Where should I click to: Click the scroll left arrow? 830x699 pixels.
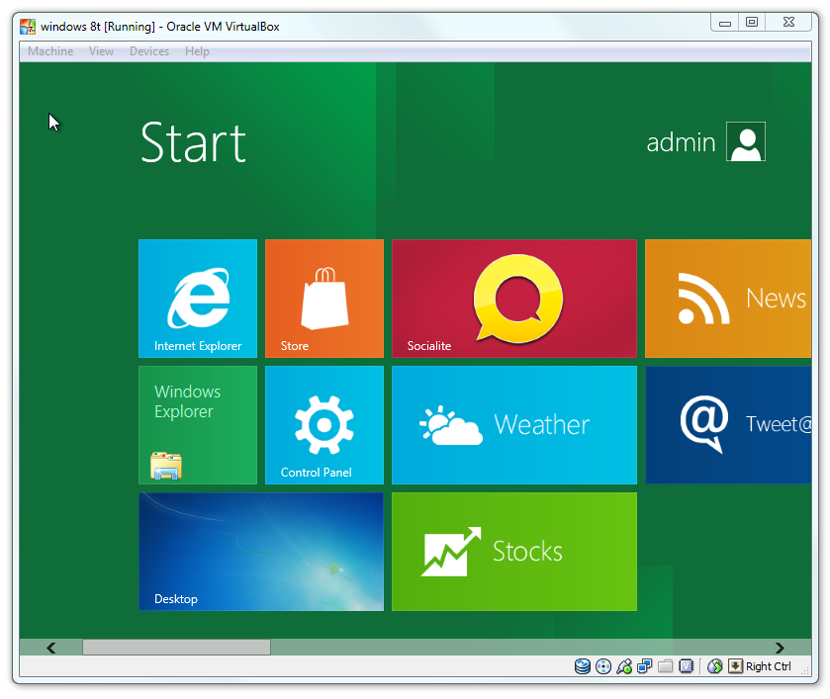point(50,648)
